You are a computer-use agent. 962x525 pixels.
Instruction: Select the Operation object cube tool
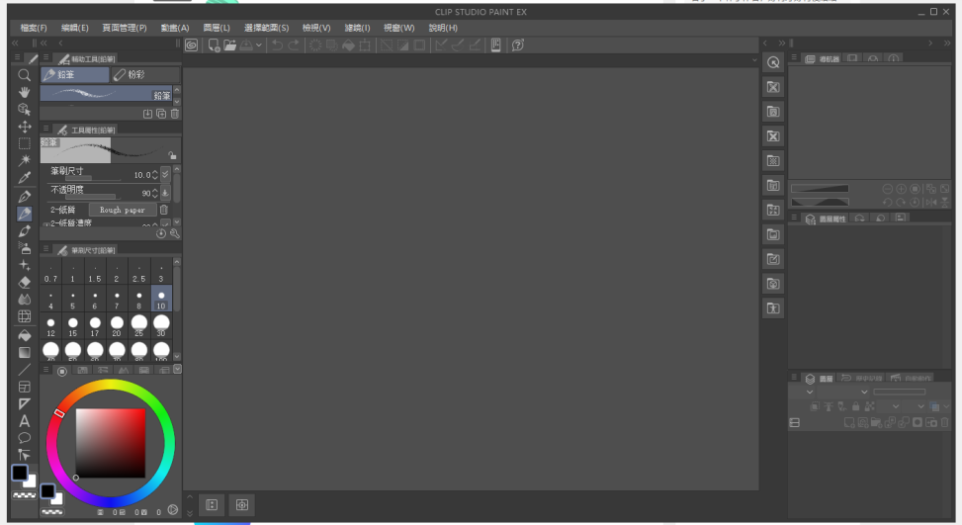pos(24,109)
